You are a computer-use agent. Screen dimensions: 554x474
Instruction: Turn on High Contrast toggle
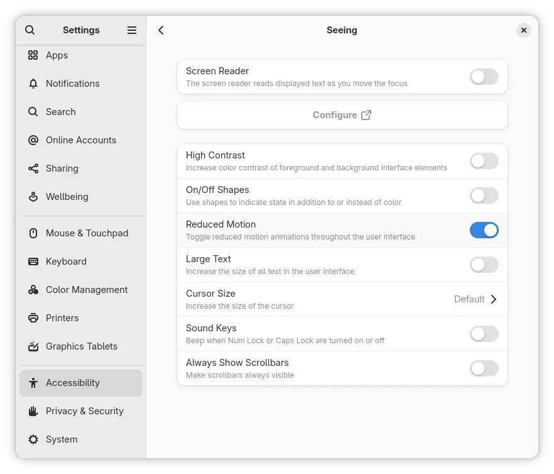coord(484,161)
